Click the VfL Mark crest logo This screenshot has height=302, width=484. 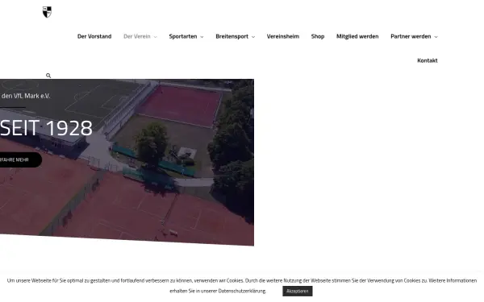[x=47, y=12]
